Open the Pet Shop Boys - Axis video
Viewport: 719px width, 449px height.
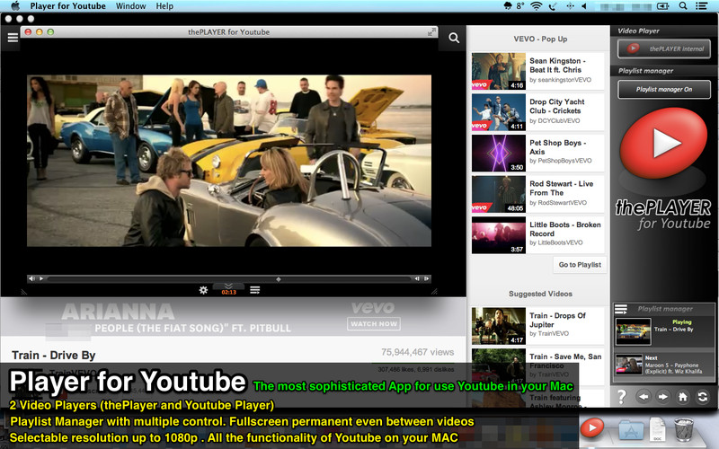(x=537, y=153)
